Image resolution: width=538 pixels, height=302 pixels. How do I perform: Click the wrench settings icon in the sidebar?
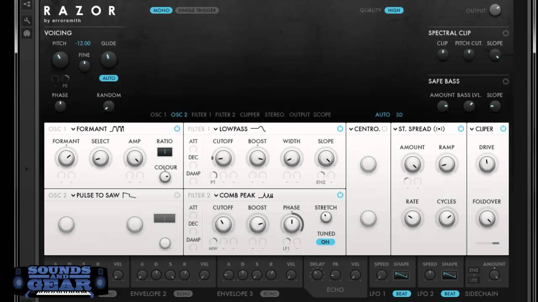coord(27,20)
